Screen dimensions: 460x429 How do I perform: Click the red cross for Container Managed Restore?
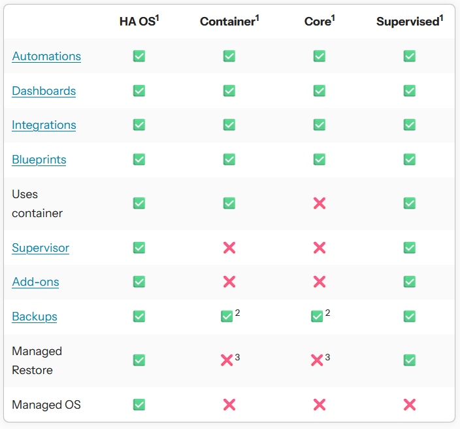pyautogui.click(x=227, y=360)
